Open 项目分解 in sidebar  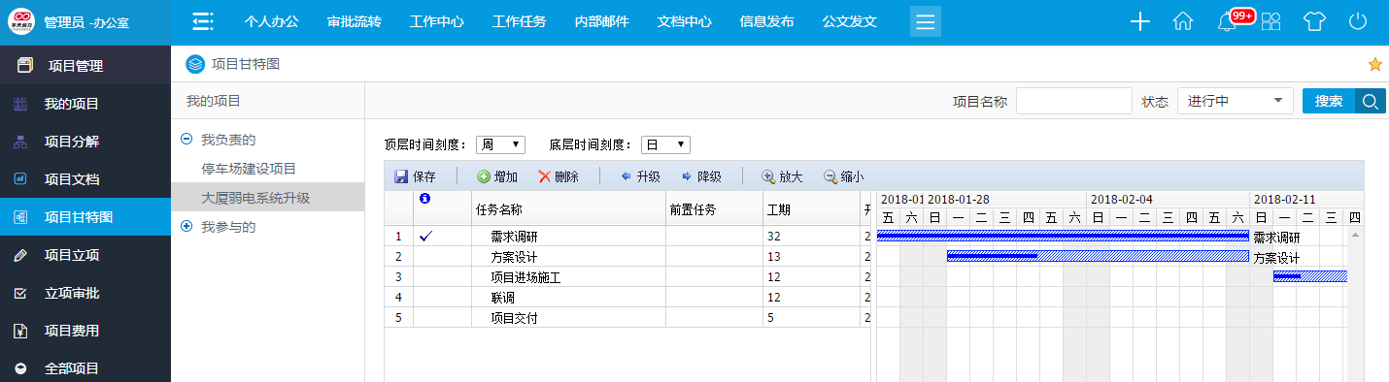tap(85, 142)
